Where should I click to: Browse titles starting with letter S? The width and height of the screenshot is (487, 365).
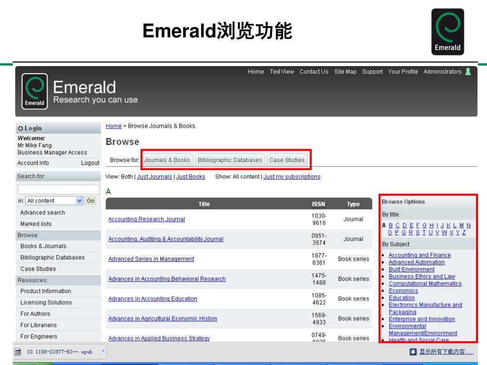tap(418, 232)
